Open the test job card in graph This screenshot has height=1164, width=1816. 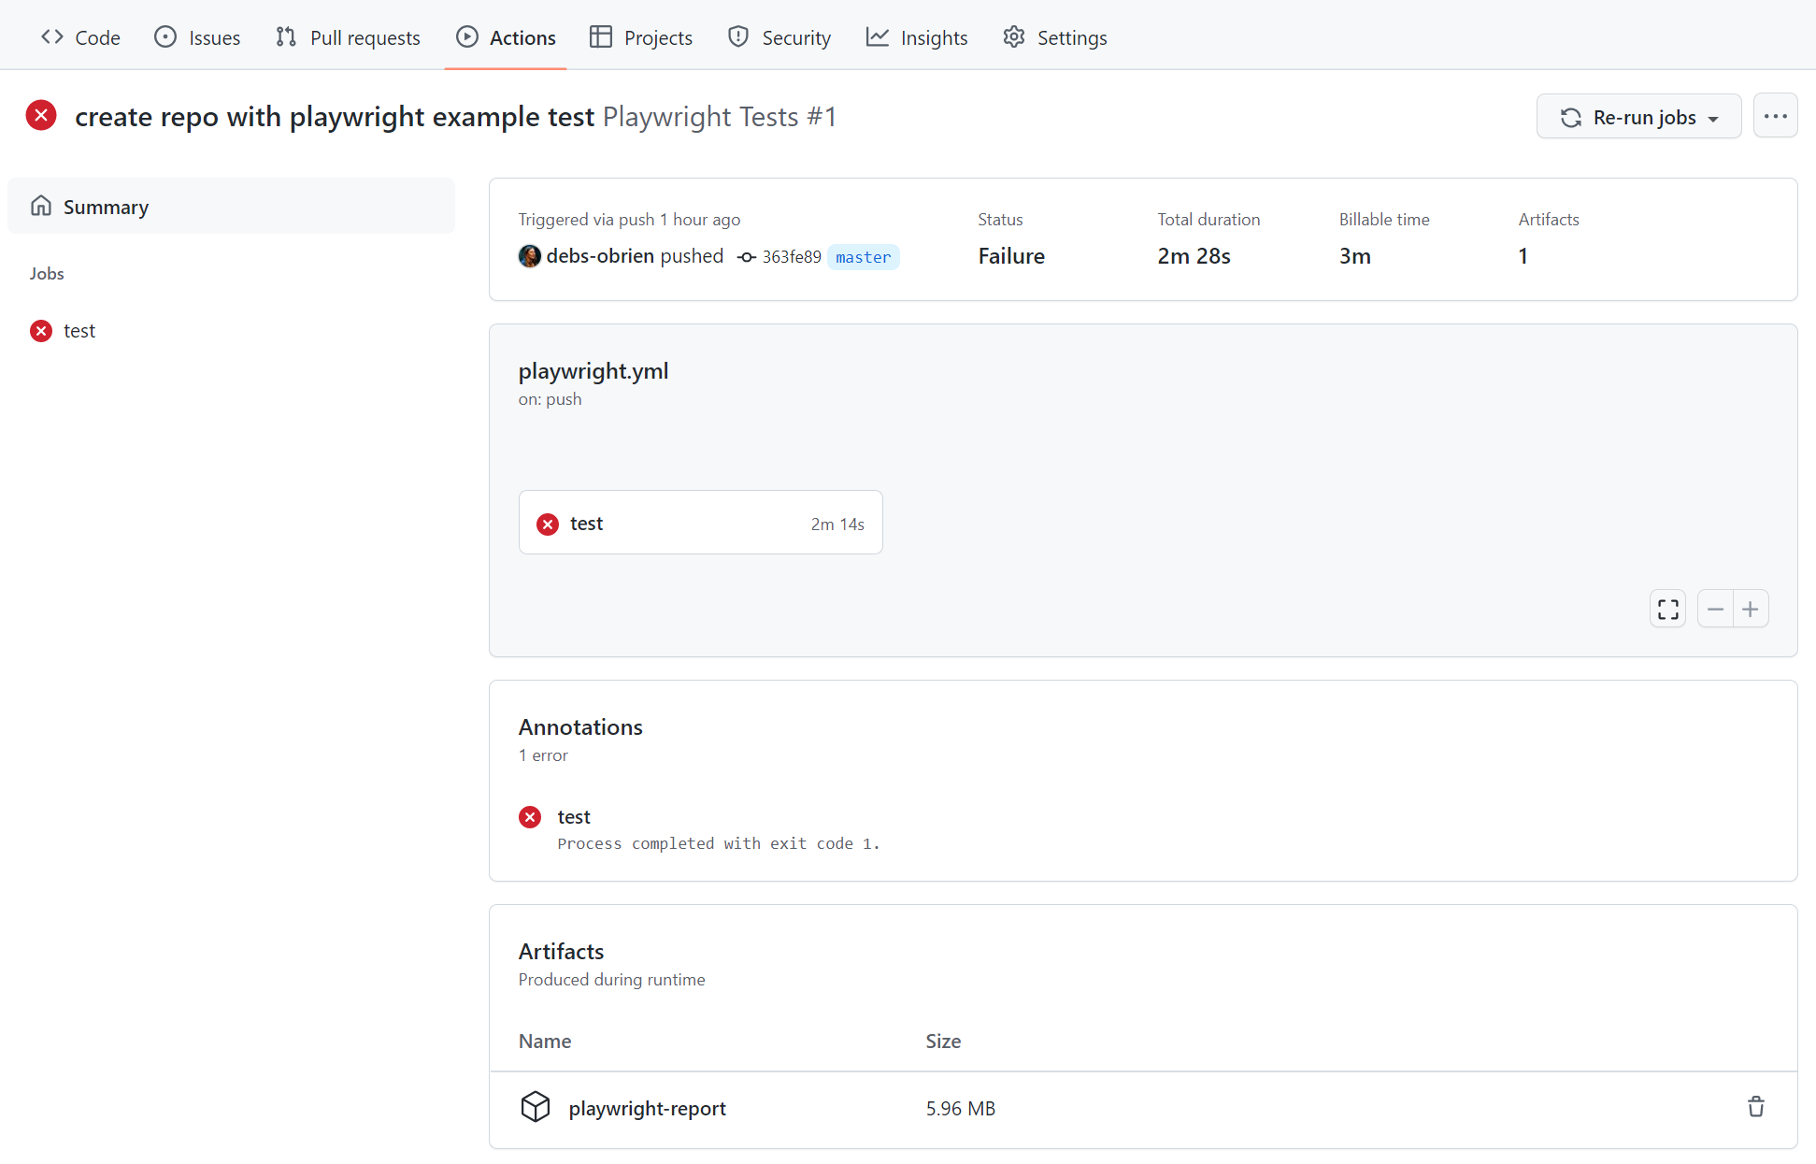click(x=700, y=523)
